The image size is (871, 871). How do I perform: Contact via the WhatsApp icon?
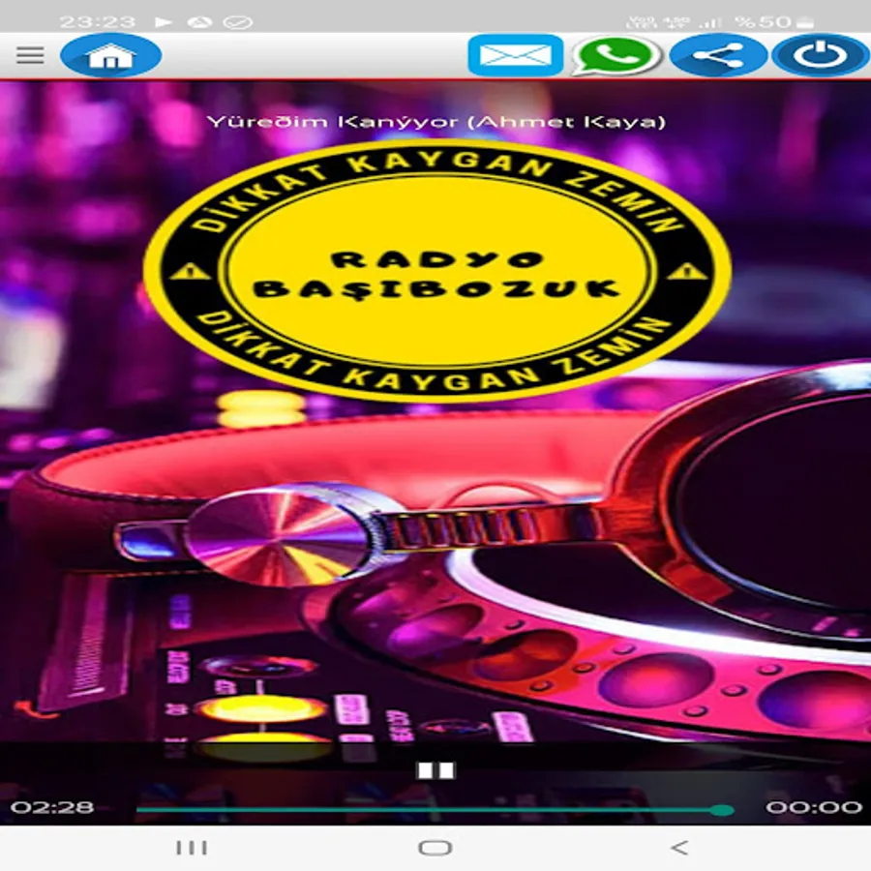pyautogui.click(x=616, y=55)
